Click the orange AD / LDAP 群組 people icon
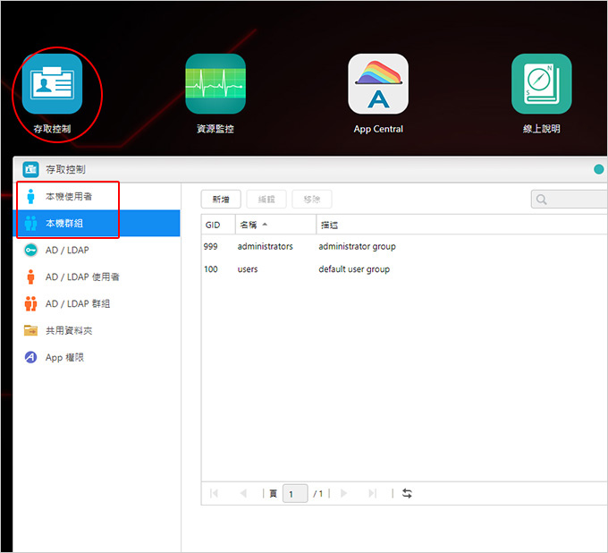The image size is (608, 553). (30, 303)
